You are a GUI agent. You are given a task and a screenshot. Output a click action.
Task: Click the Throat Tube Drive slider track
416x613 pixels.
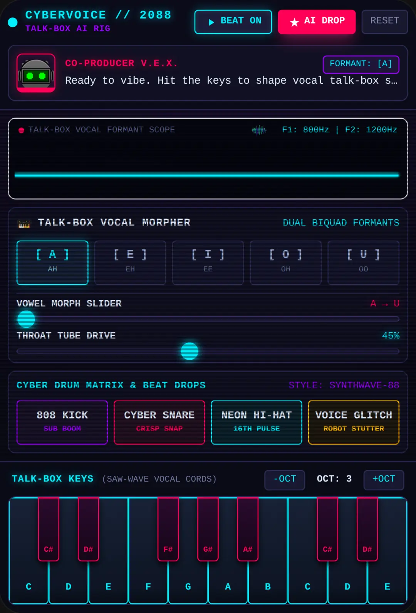208,351
